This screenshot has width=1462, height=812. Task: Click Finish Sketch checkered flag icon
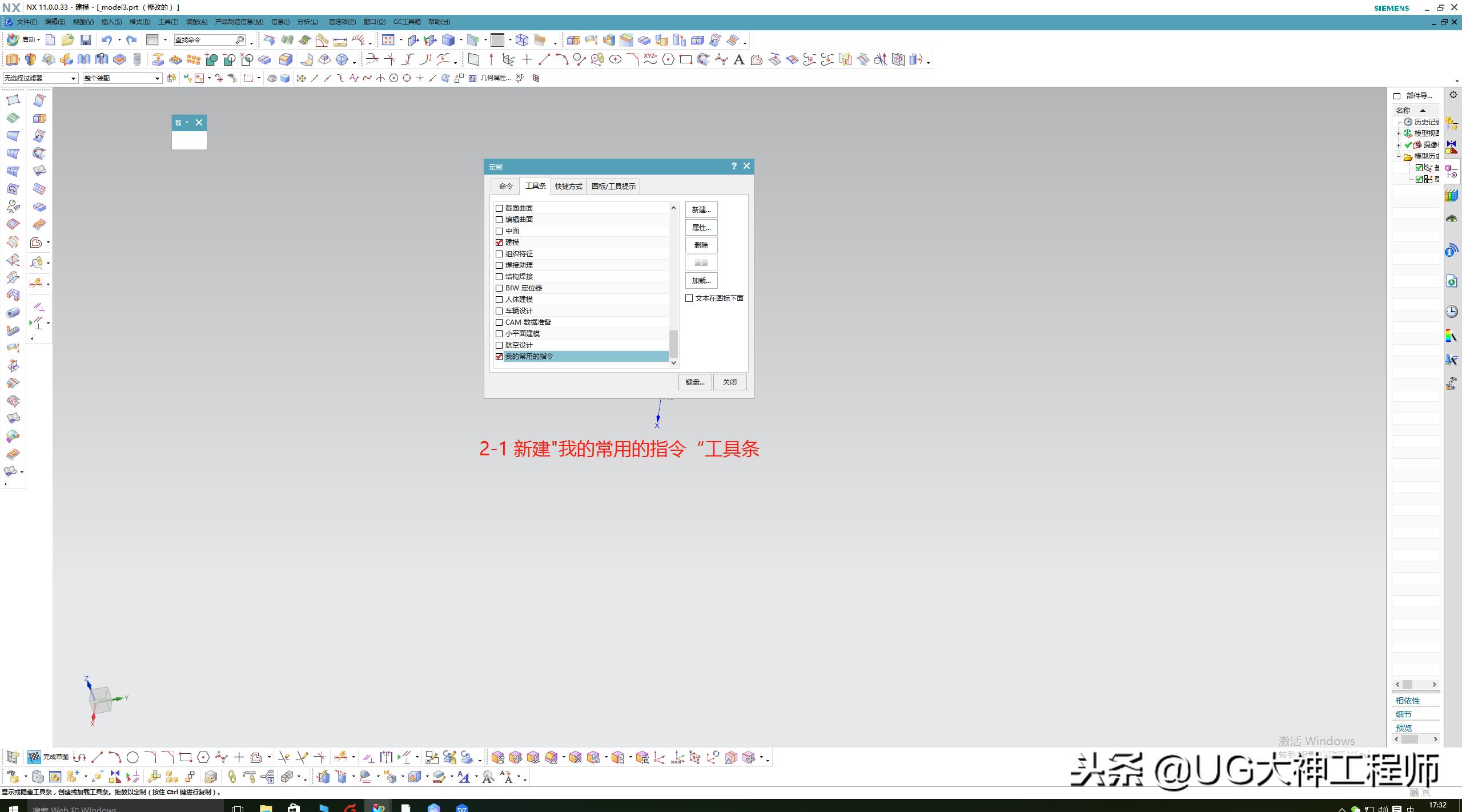click(34, 757)
